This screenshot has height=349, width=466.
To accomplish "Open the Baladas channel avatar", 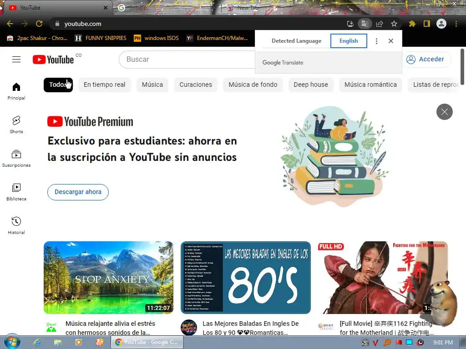I will [189, 327].
